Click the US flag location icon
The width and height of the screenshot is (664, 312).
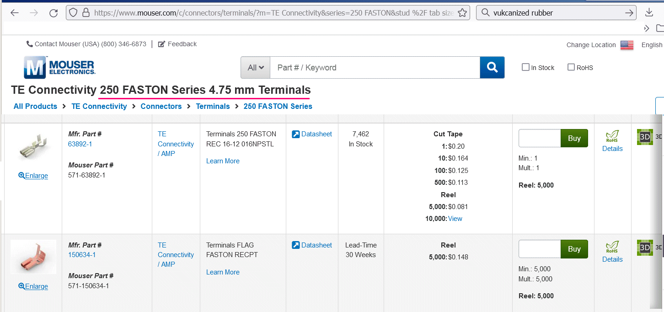pos(627,45)
